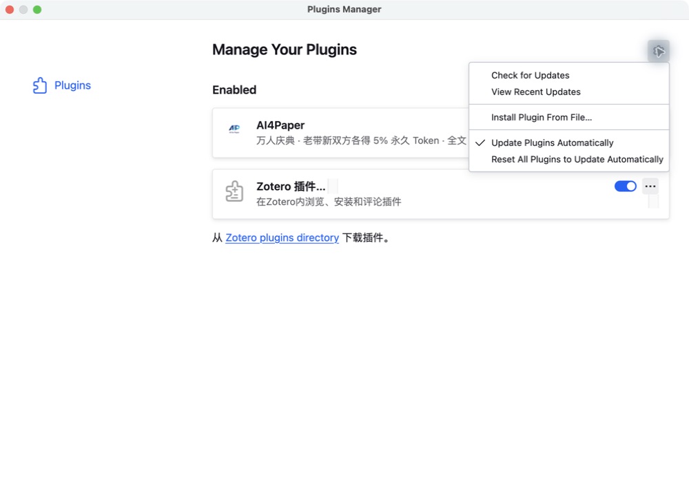Open more options for Zotero 插件 plugin
The height and width of the screenshot is (501, 689).
pyautogui.click(x=650, y=186)
